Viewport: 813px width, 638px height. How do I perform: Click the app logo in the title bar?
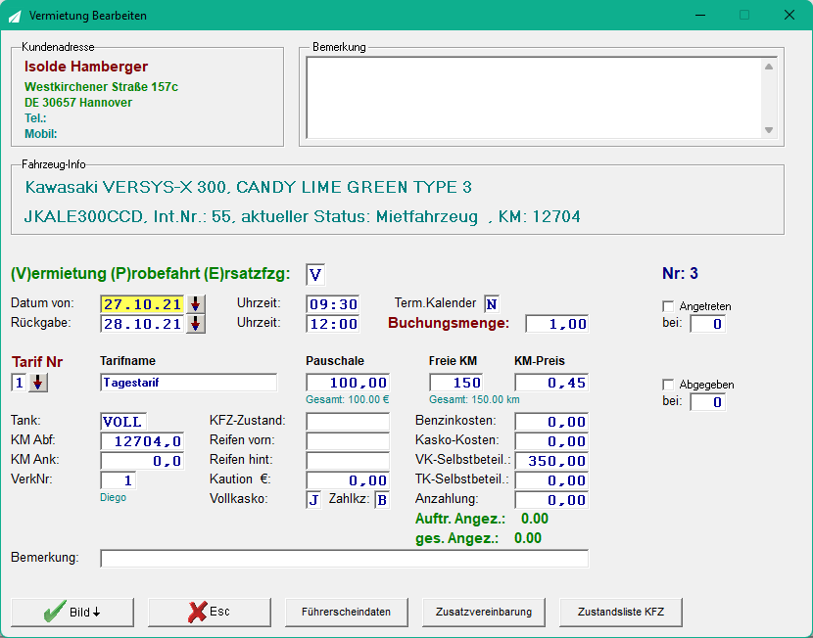[15, 16]
